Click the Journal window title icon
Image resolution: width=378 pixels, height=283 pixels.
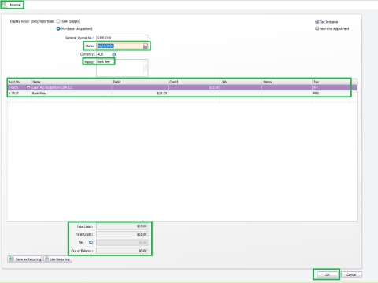[5, 5]
